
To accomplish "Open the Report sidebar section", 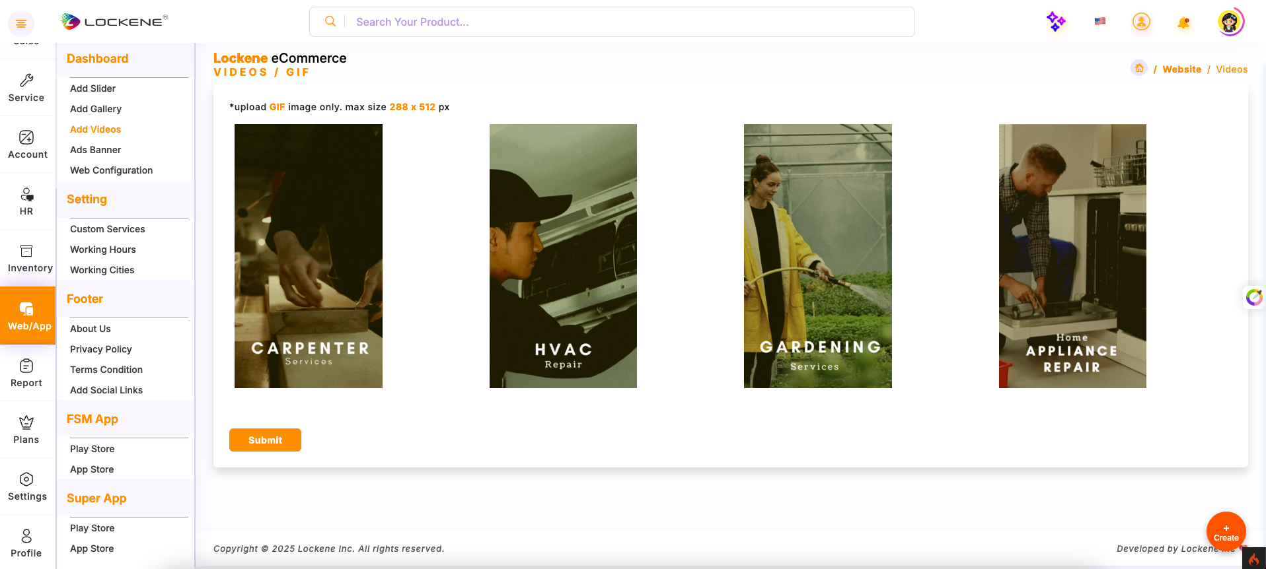I will point(26,373).
